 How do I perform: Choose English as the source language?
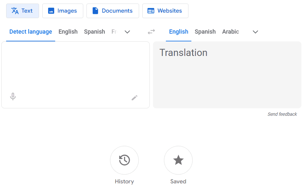tap(68, 32)
